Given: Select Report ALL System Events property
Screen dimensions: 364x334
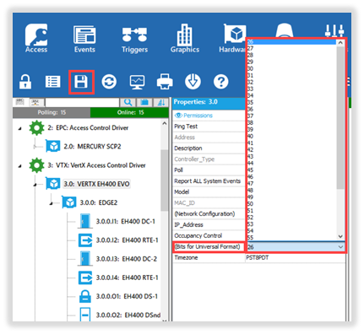Looking at the screenshot, I should [x=209, y=181].
